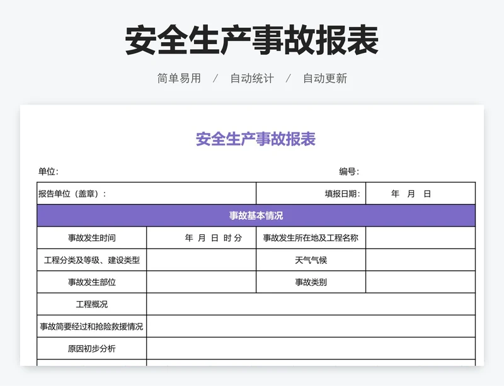
Task: Select the purple sheet title 安全生产事故报表
Action: pos(256,139)
